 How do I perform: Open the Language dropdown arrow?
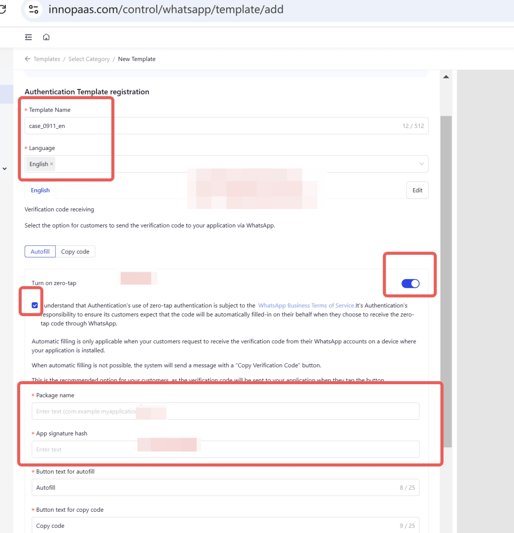click(422, 164)
